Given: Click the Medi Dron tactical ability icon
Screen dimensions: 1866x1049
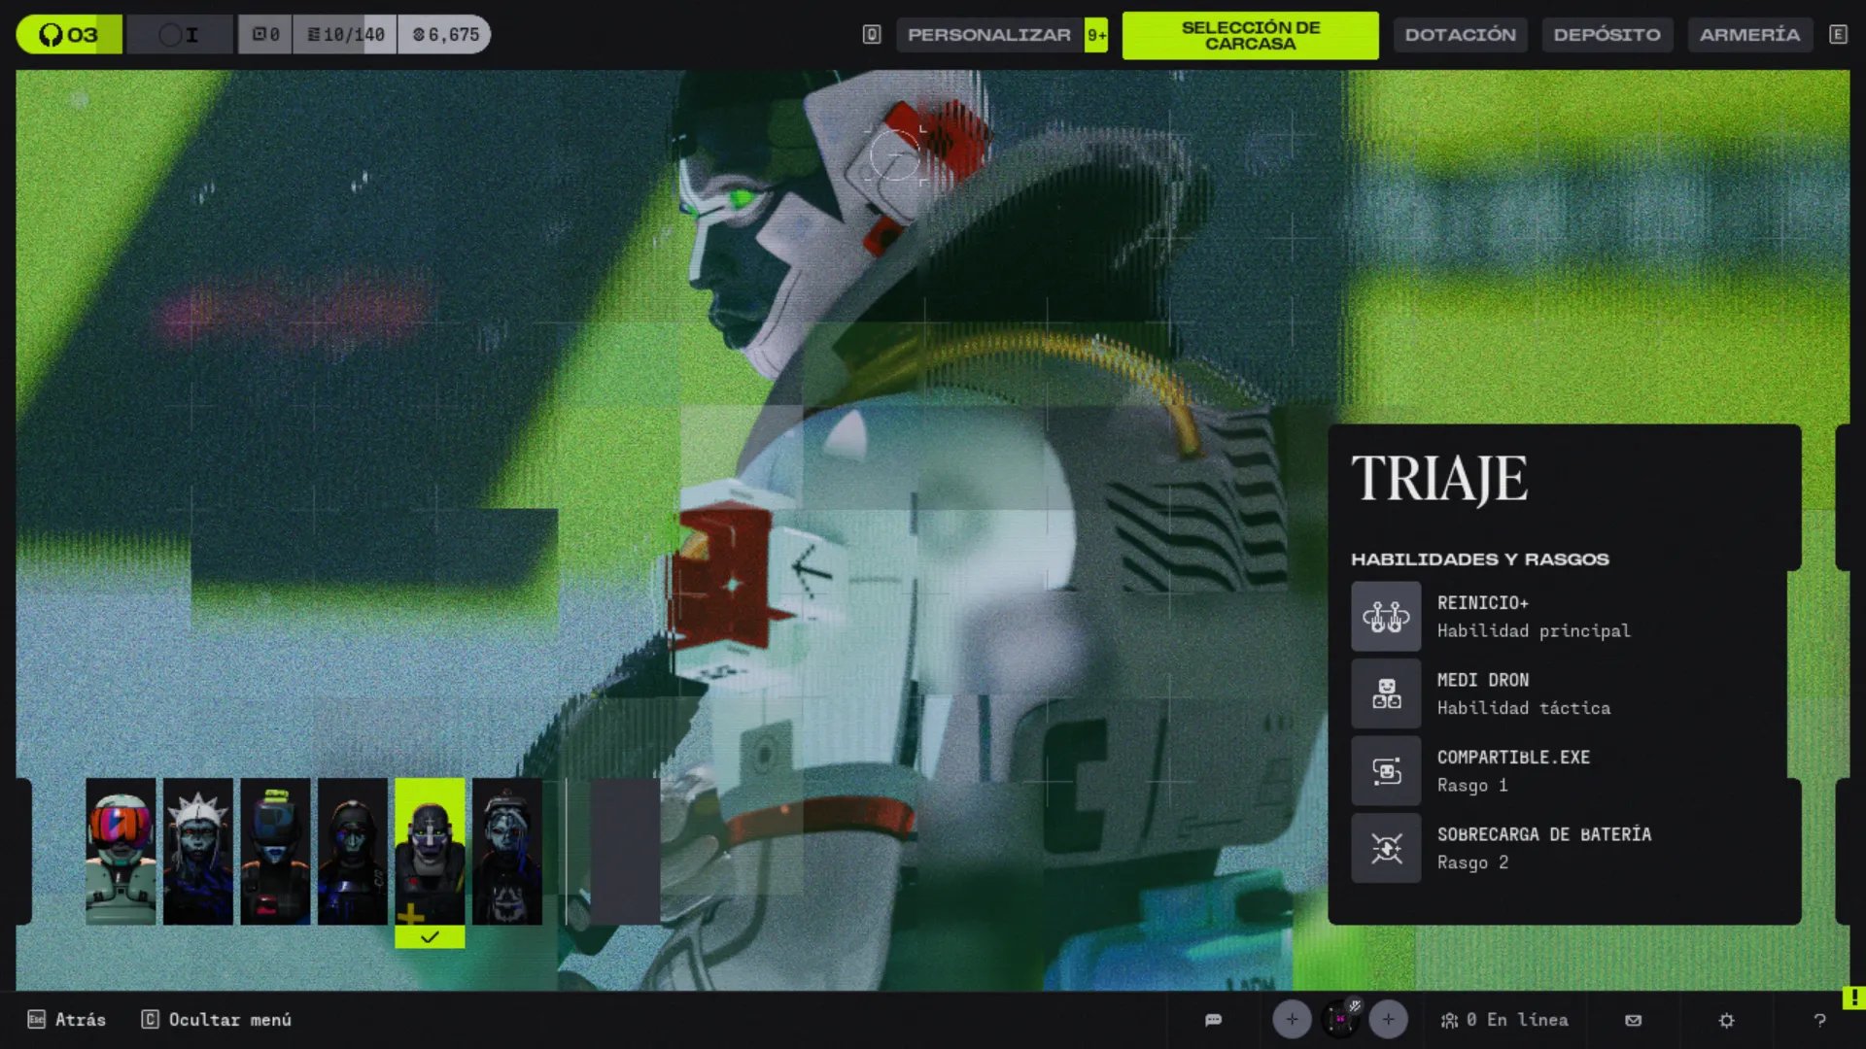Looking at the screenshot, I should coord(1385,694).
